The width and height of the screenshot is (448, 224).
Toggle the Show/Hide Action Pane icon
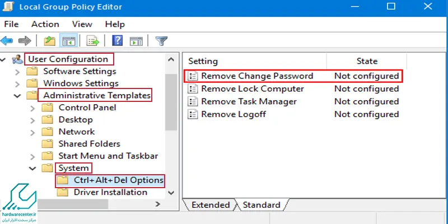pos(136,41)
